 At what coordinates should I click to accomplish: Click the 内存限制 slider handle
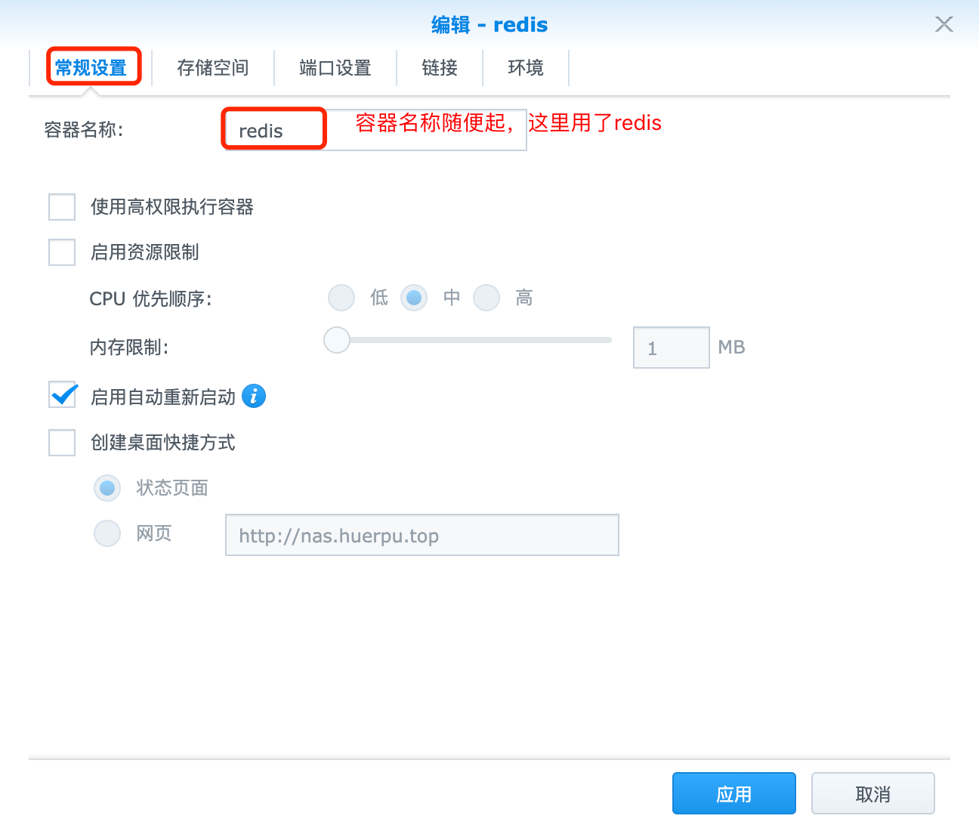tap(337, 340)
